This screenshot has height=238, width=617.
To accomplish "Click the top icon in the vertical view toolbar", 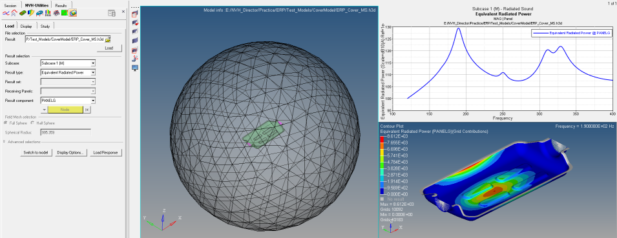I will click(136, 14).
